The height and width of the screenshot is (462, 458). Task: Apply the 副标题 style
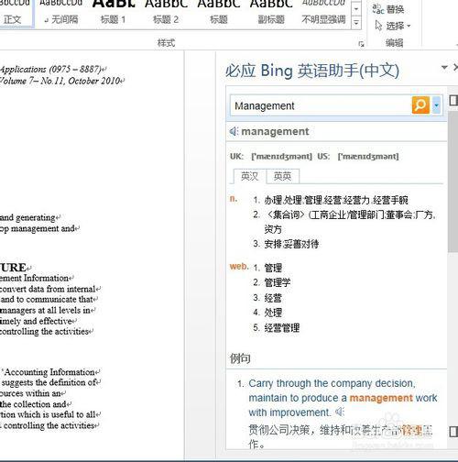(x=271, y=13)
